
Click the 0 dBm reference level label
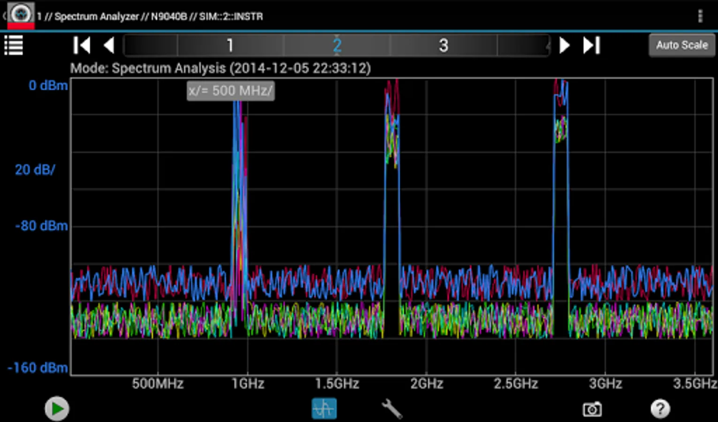pos(48,85)
